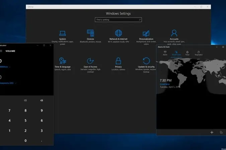The width and height of the screenshot is (226, 150).
Task: Click the Windows Settings heading
Action: [x=118, y=13]
